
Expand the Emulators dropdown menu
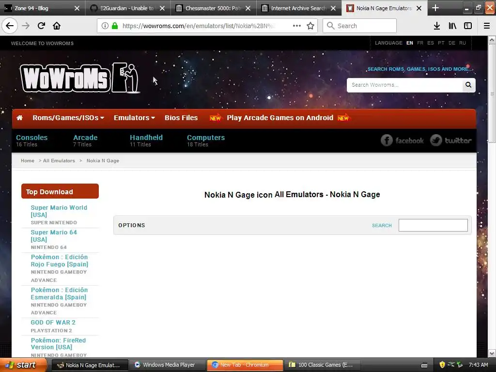[x=134, y=118]
